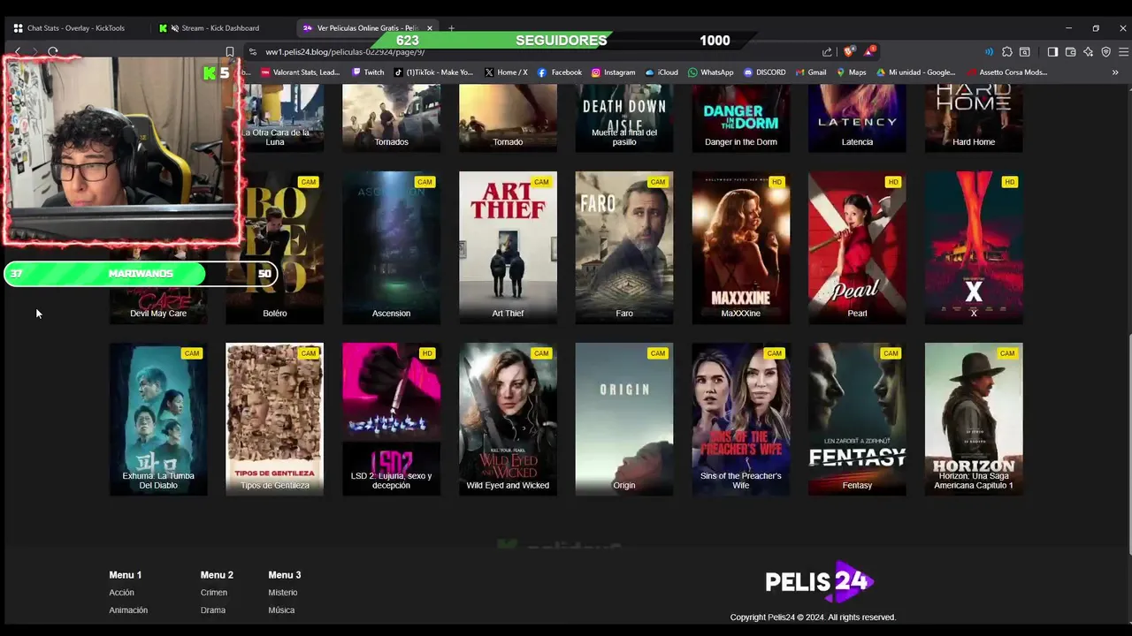The height and width of the screenshot is (636, 1132).
Task: Go back with the browser back arrow
Action: point(17,52)
